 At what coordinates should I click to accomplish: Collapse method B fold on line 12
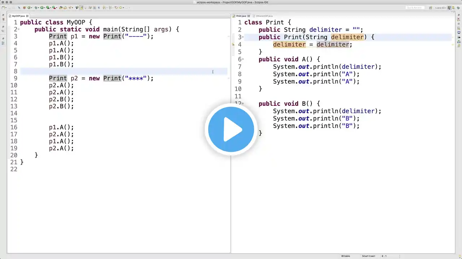243,104
